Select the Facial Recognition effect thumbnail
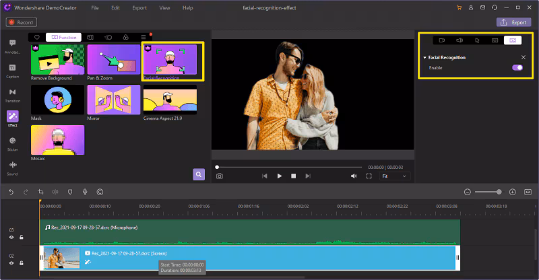The width and height of the screenshot is (539, 280). point(170,59)
